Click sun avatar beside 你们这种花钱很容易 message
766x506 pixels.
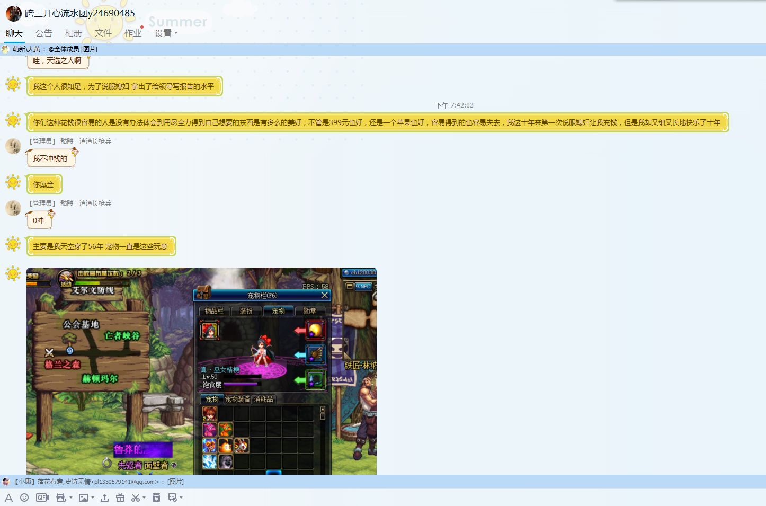pos(13,120)
